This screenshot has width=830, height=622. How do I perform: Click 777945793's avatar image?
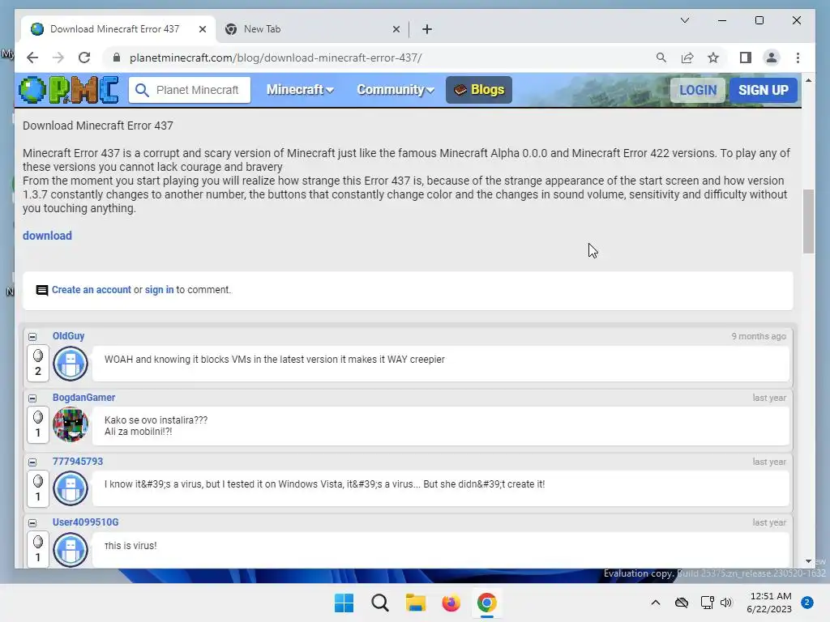point(71,488)
